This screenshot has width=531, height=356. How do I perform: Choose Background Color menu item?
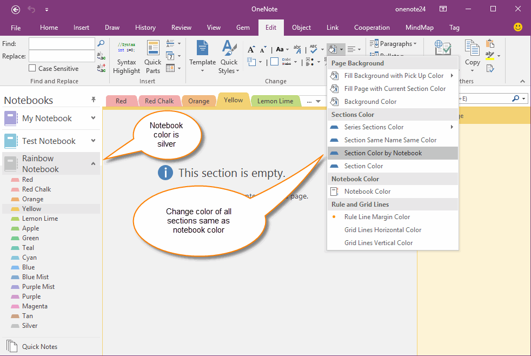pyautogui.click(x=393, y=102)
